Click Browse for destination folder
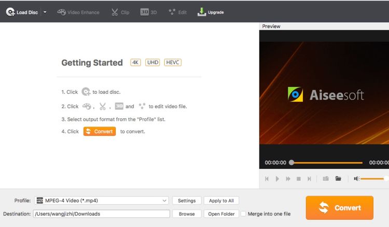389x227 pixels. tap(187, 214)
